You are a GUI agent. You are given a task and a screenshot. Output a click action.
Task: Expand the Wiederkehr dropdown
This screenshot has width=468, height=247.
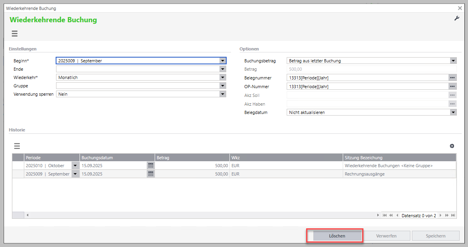(x=223, y=77)
